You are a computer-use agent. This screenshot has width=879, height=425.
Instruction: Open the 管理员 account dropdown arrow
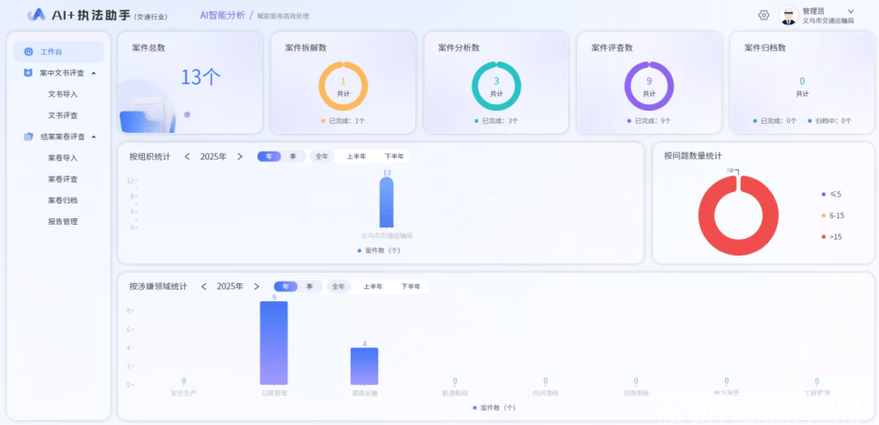[851, 11]
